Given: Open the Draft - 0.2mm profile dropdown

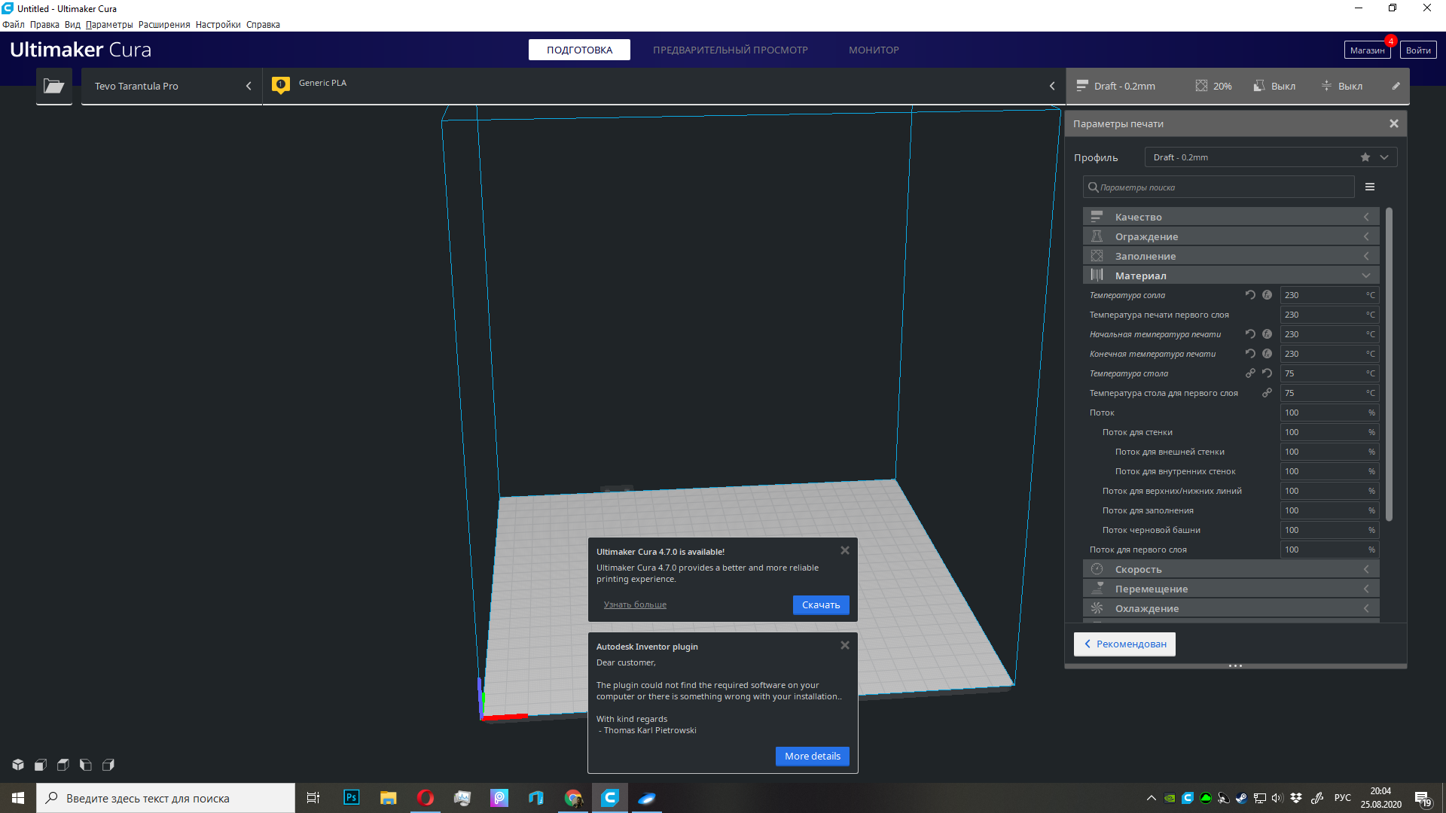Looking at the screenshot, I should coord(1271,157).
